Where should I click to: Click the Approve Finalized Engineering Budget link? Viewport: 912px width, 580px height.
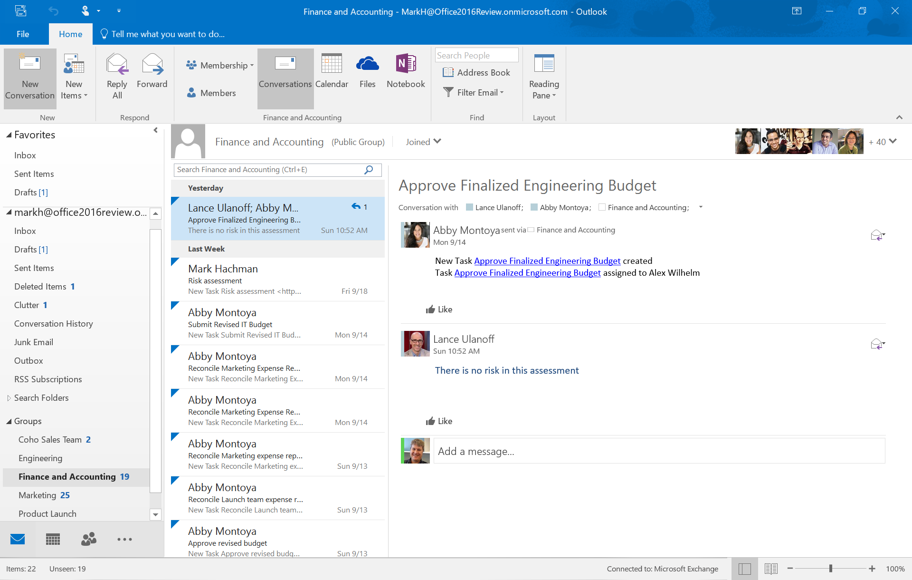(x=546, y=260)
